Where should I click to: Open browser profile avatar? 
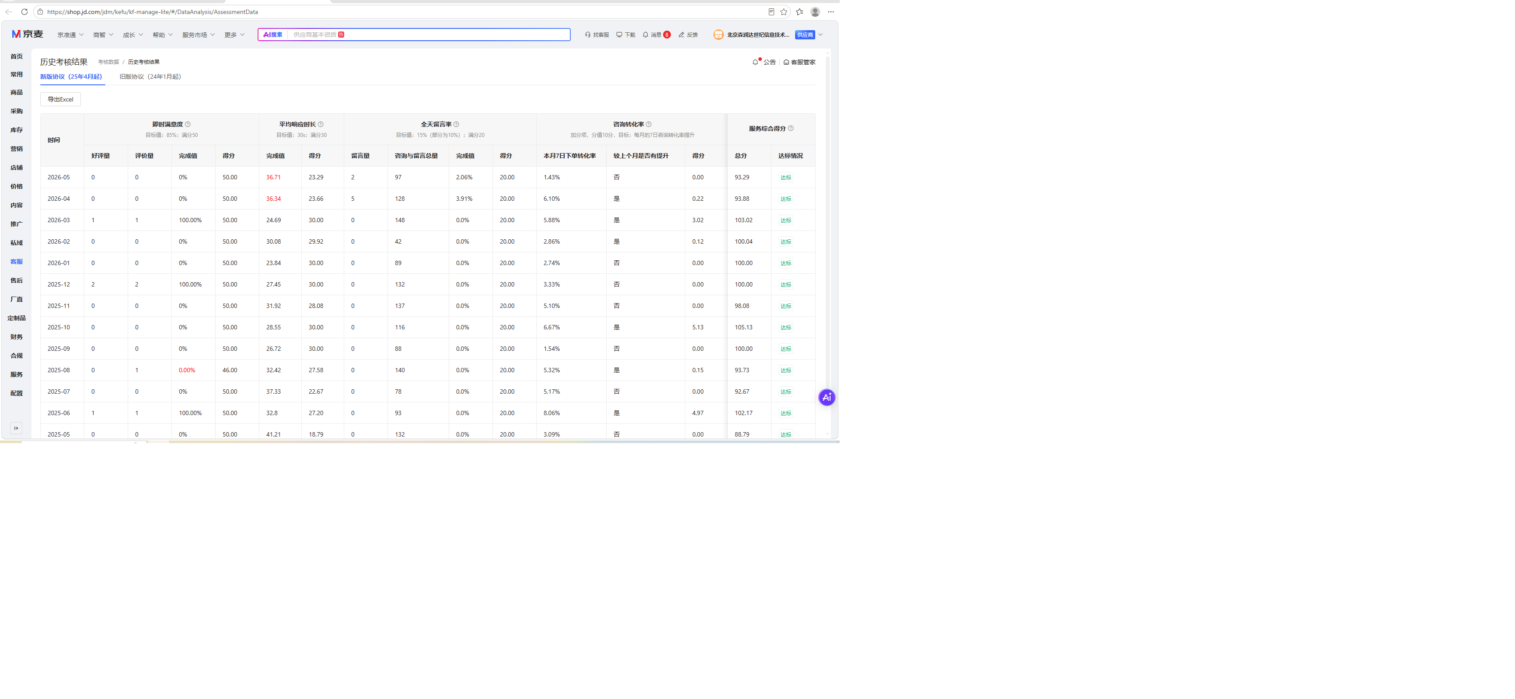(x=815, y=12)
